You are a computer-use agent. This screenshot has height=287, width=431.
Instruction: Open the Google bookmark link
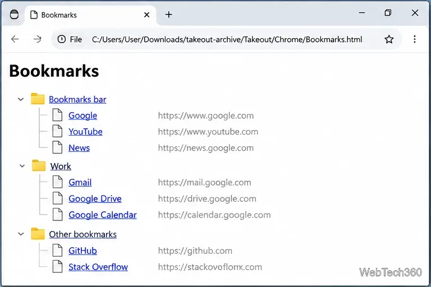point(82,115)
